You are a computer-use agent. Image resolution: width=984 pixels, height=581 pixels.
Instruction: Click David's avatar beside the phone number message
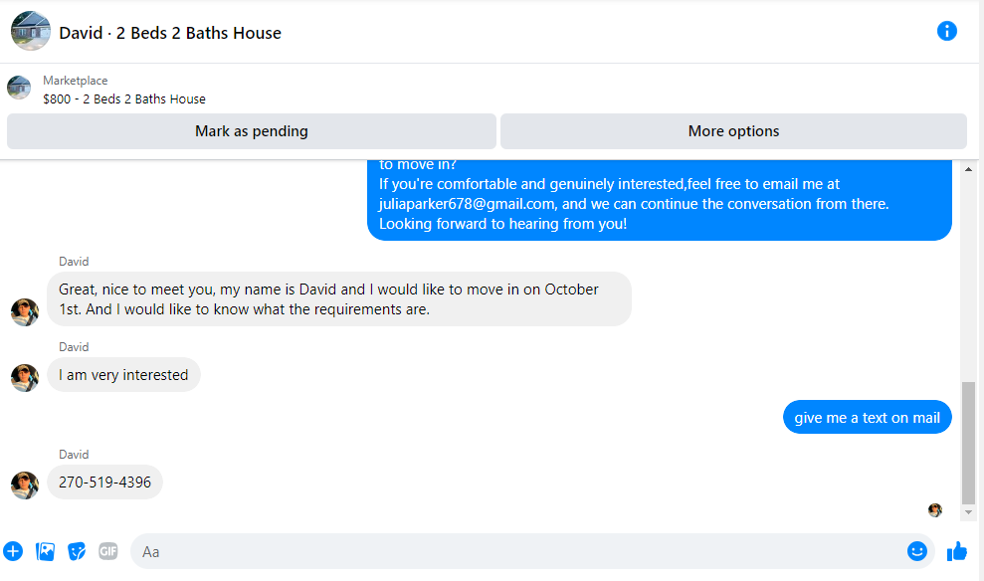pos(25,485)
